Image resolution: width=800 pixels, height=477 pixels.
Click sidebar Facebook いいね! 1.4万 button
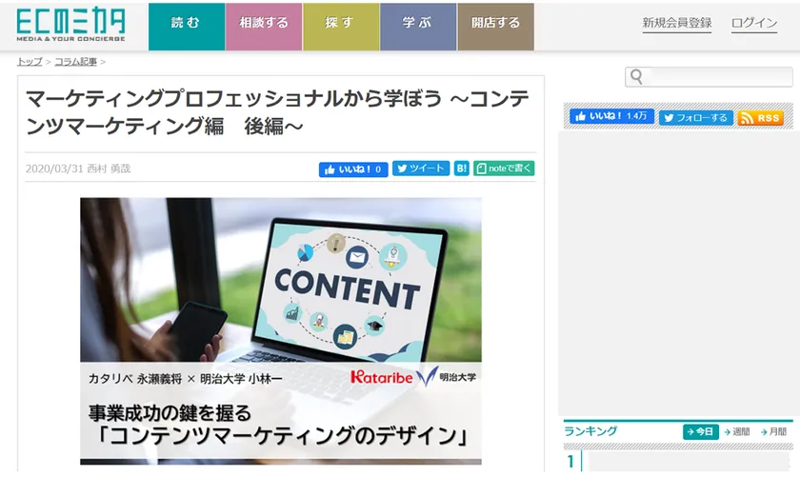pos(611,116)
